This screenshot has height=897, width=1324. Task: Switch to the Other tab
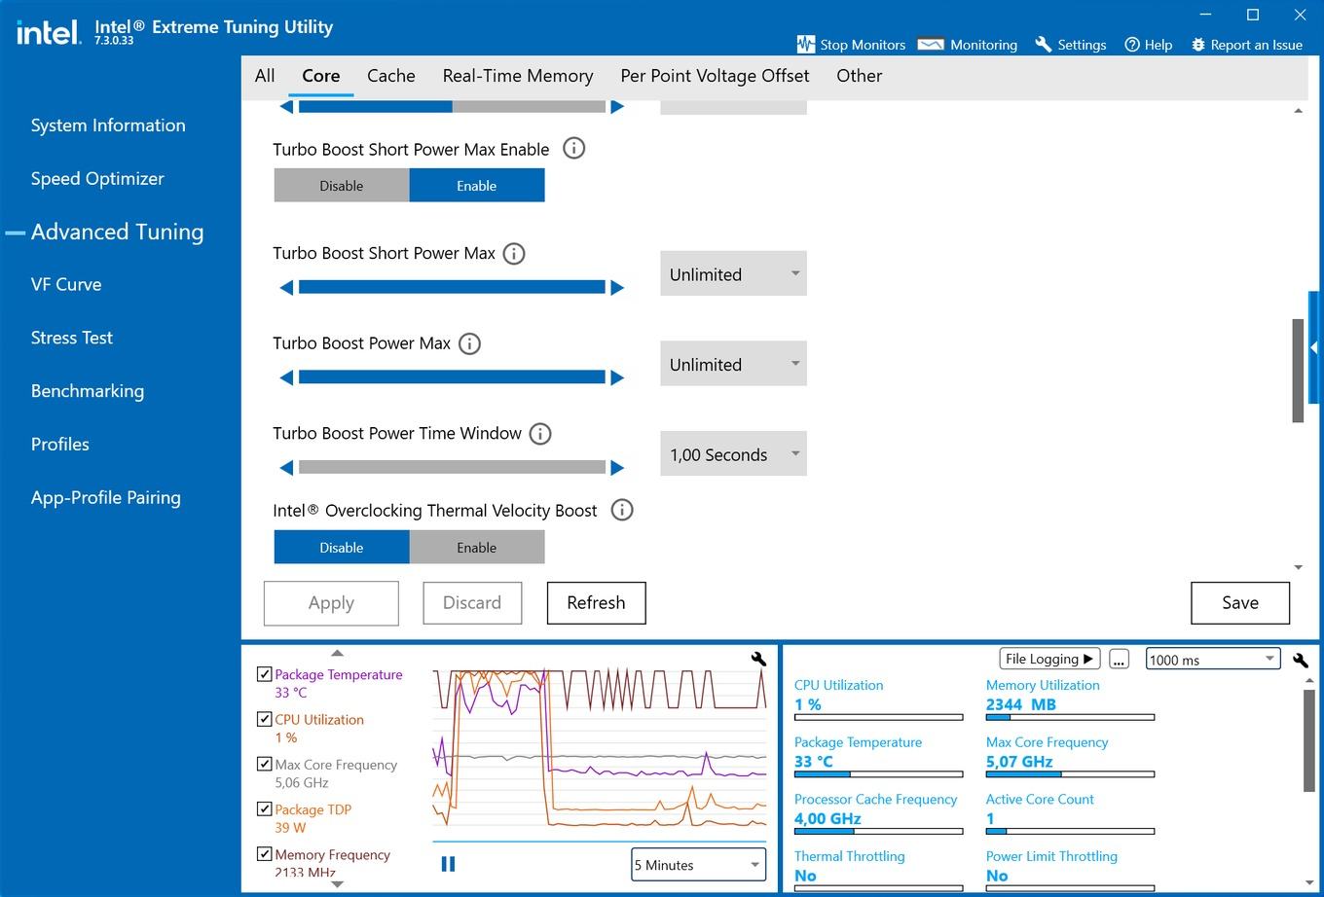(x=860, y=76)
